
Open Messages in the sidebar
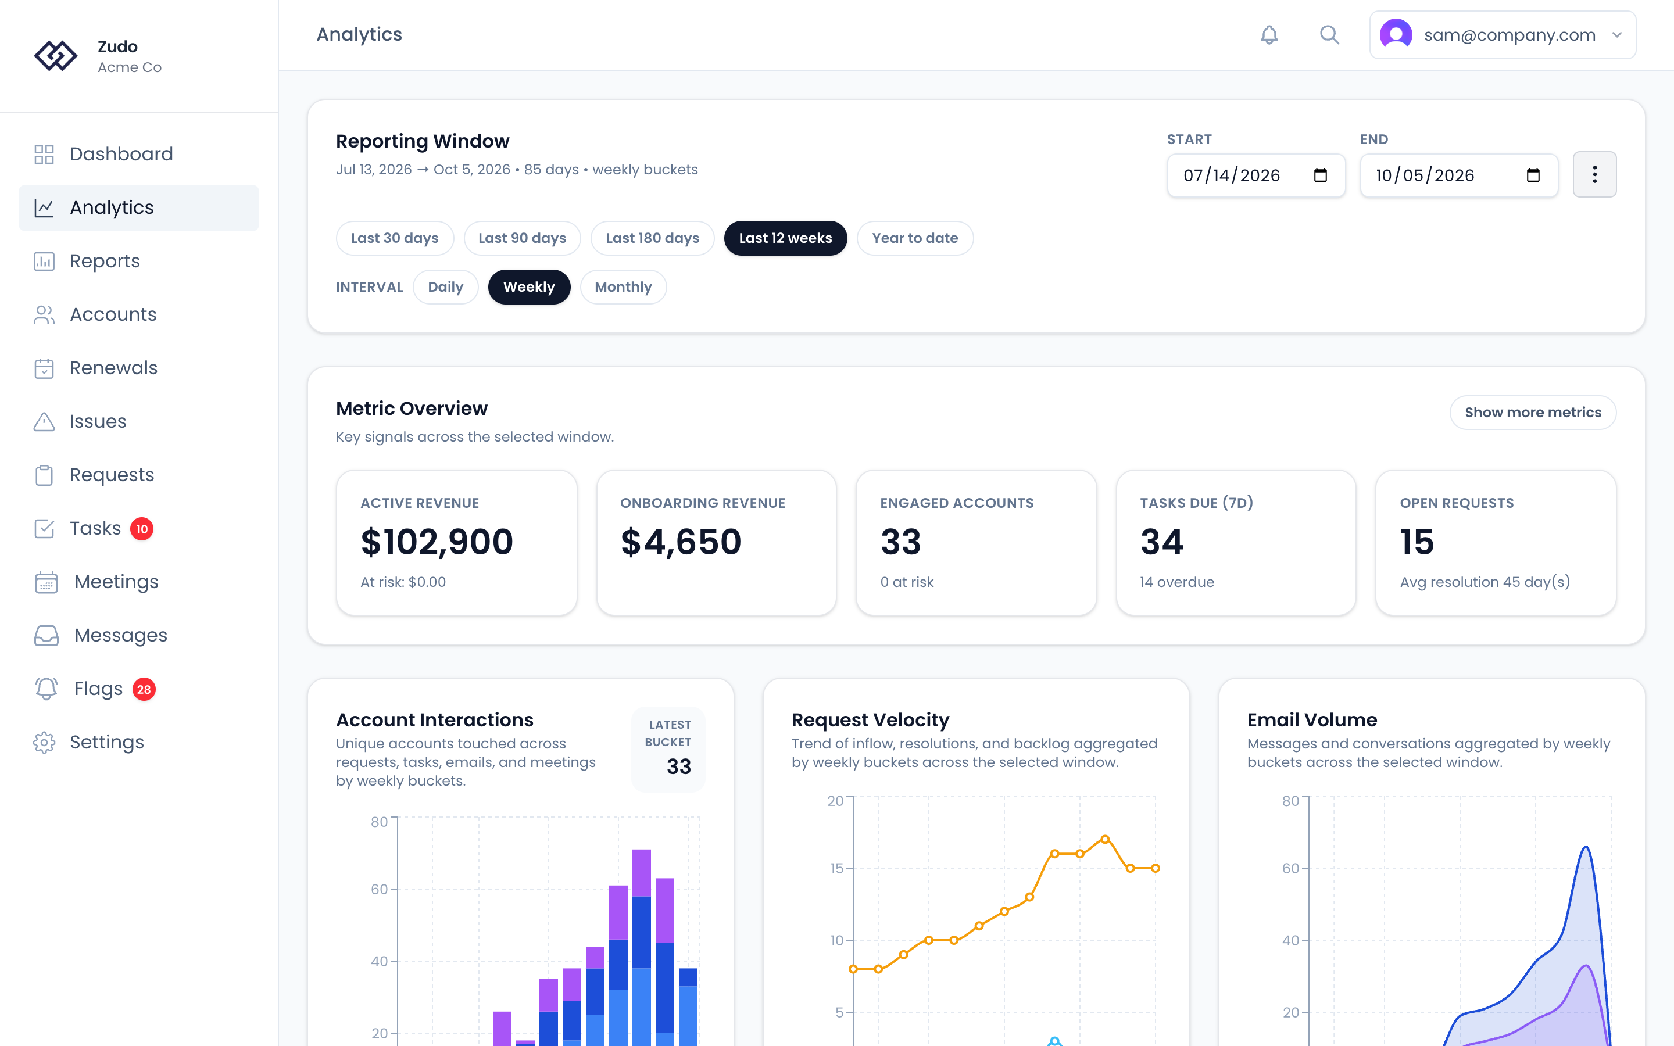click(139, 636)
